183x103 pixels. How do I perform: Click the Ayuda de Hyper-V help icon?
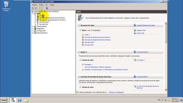point(135,52)
